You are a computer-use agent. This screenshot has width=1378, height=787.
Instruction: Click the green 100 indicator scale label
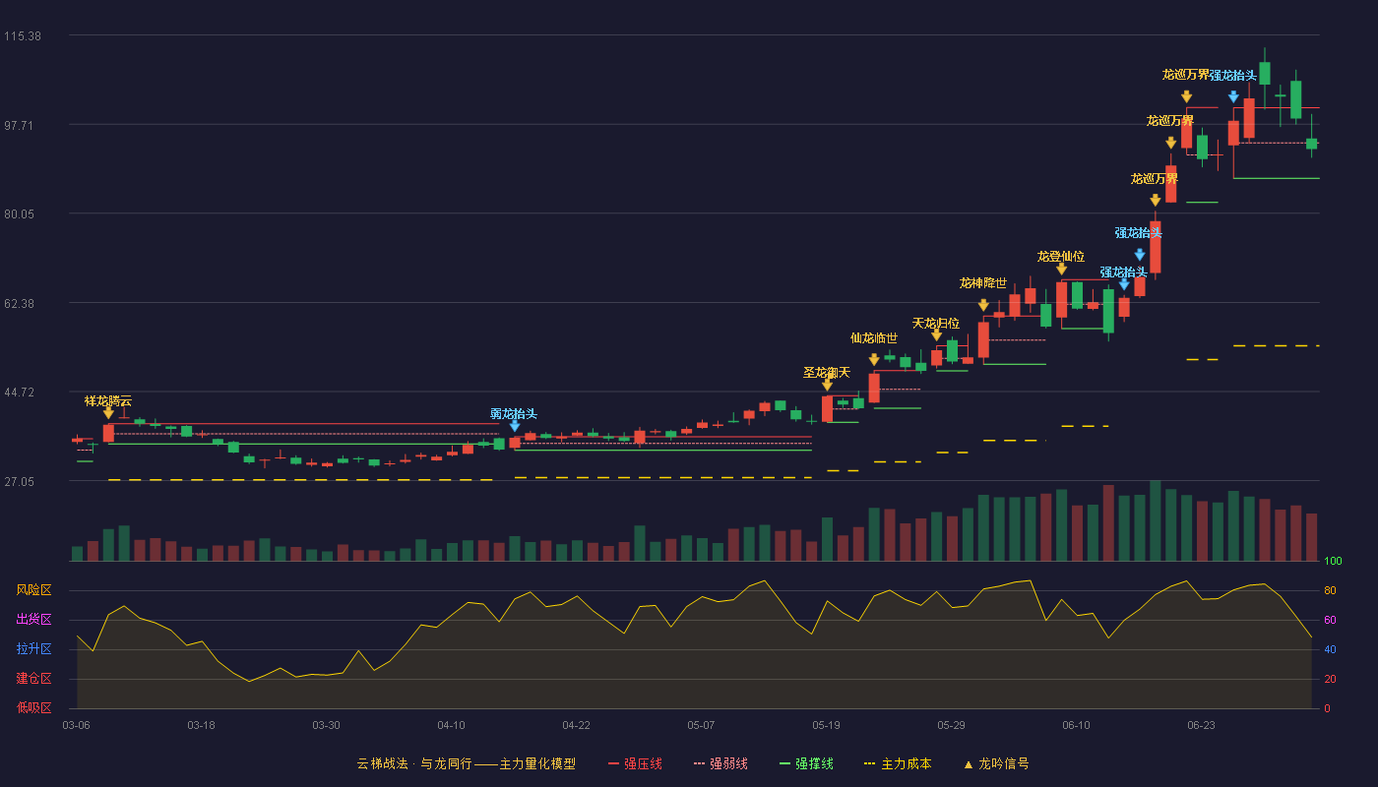coord(1333,562)
